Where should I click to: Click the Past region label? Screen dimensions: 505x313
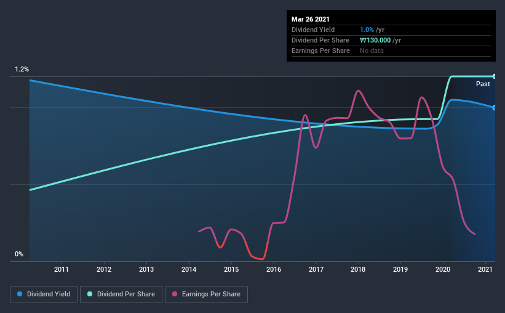pyautogui.click(x=483, y=84)
